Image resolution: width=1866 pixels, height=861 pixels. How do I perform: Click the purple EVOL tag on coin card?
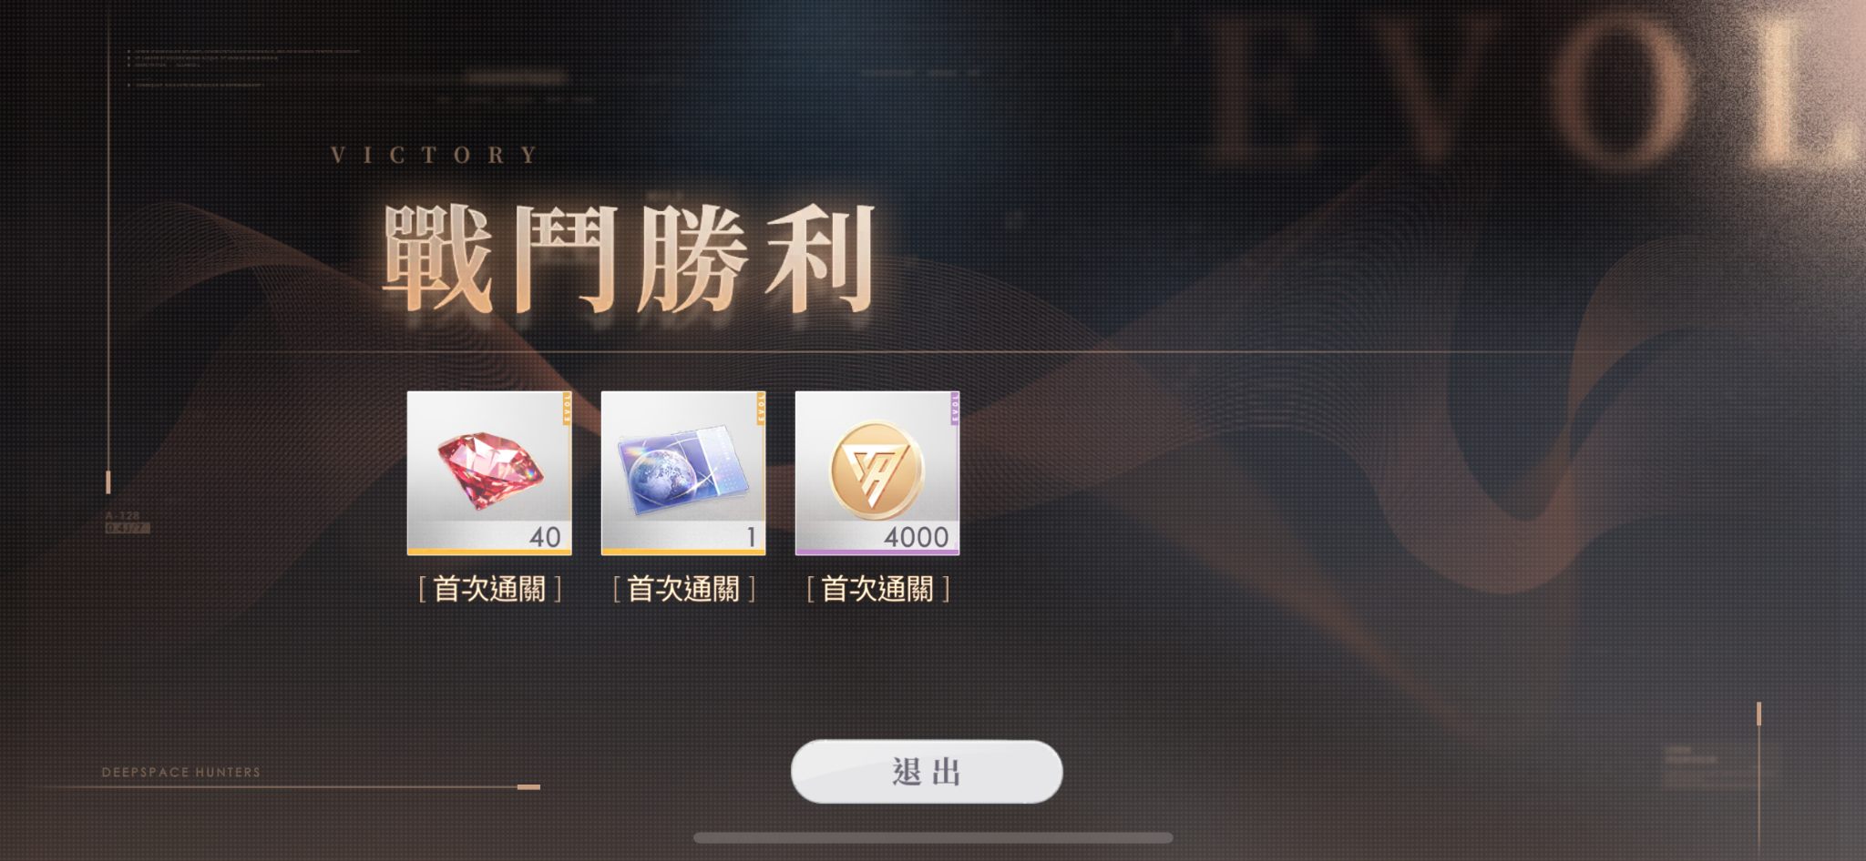pos(955,409)
